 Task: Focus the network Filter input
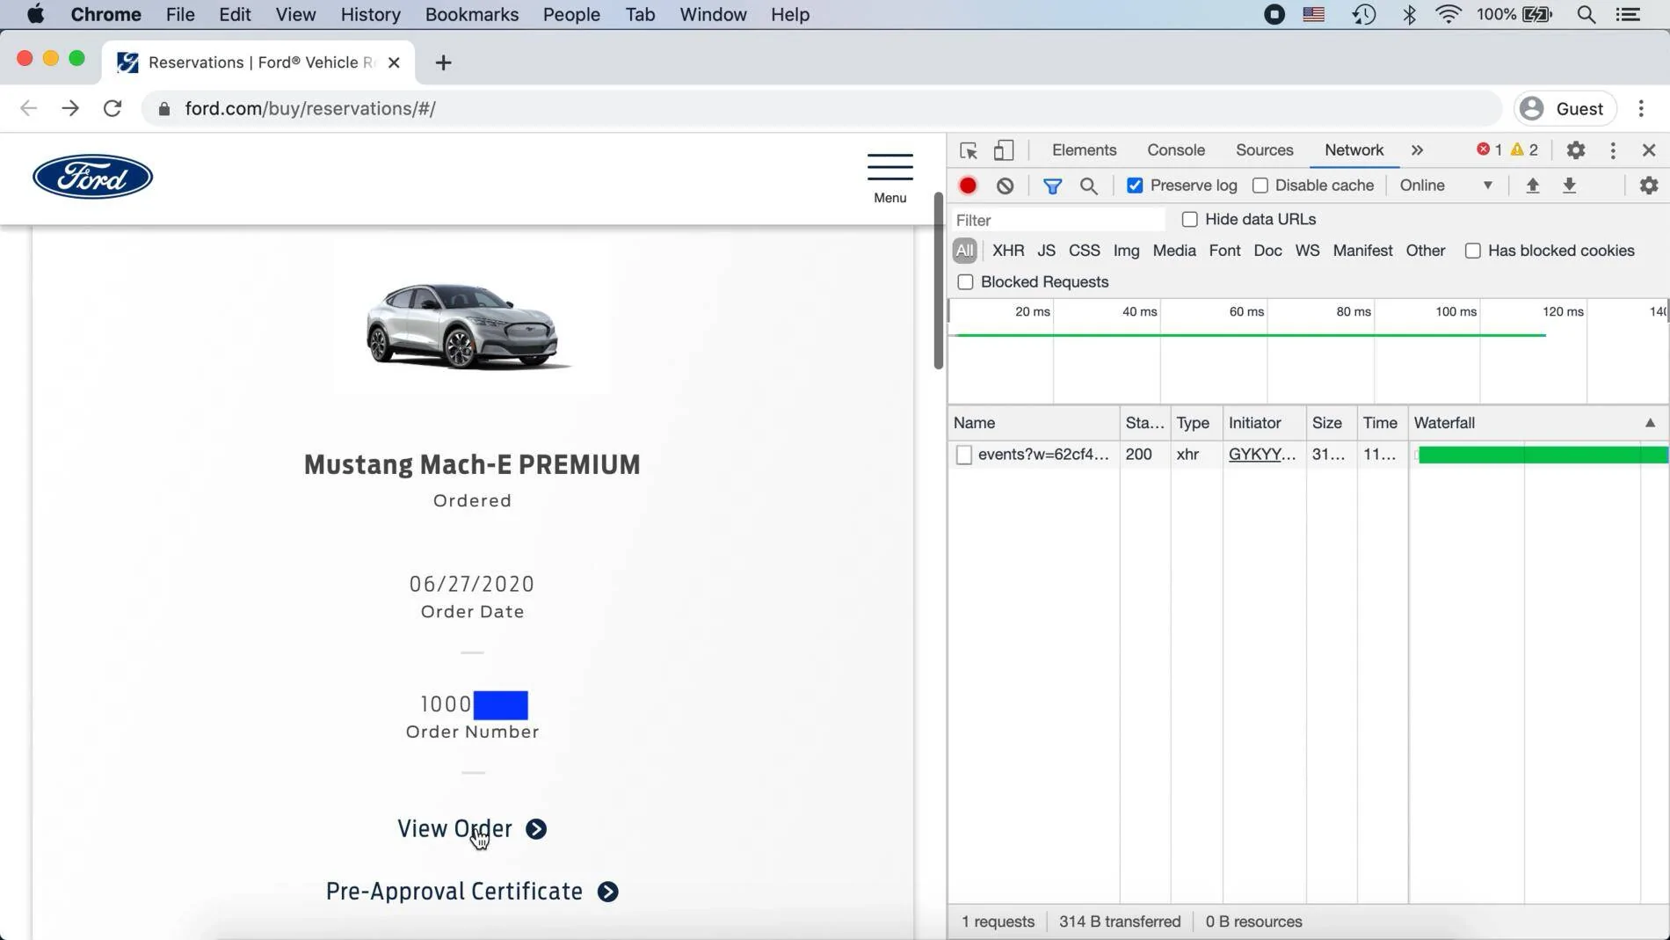[1058, 220]
